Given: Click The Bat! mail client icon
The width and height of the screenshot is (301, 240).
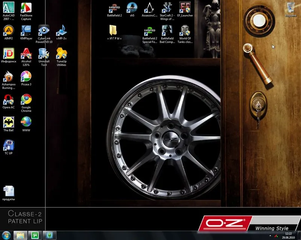Looking at the screenshot, I should pyautogui.click(x=9, y=124).
